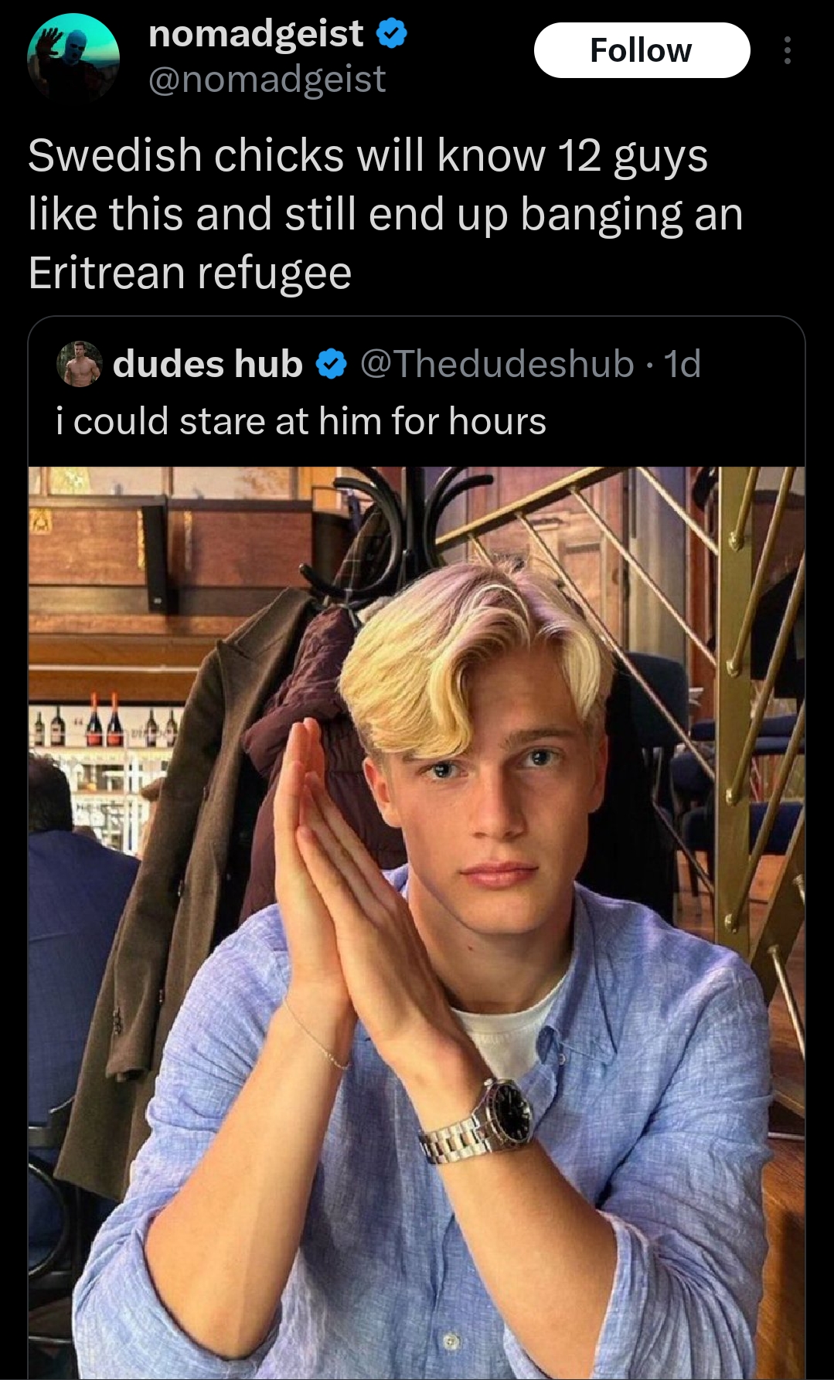Click nomadgeist's blue verified badge

392,34
